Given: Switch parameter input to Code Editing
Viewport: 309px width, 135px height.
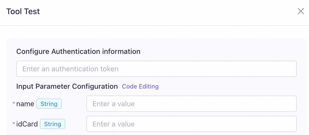Looking at the screenshot, I should click(x=140, y=86).
